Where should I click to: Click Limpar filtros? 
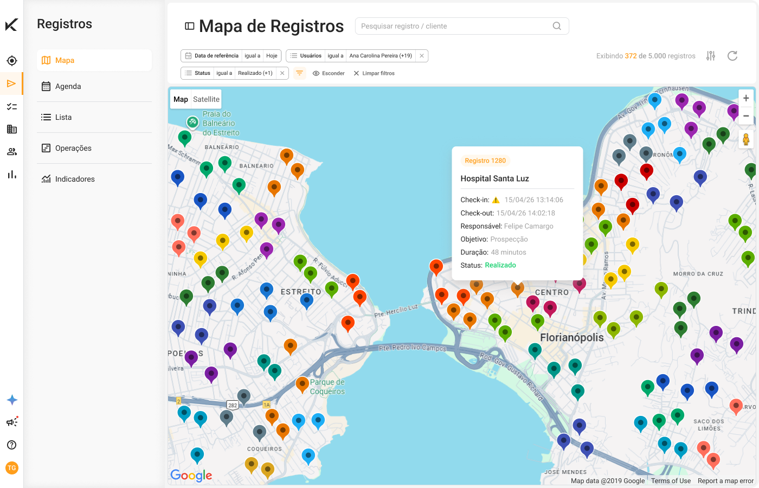point(374,73)
